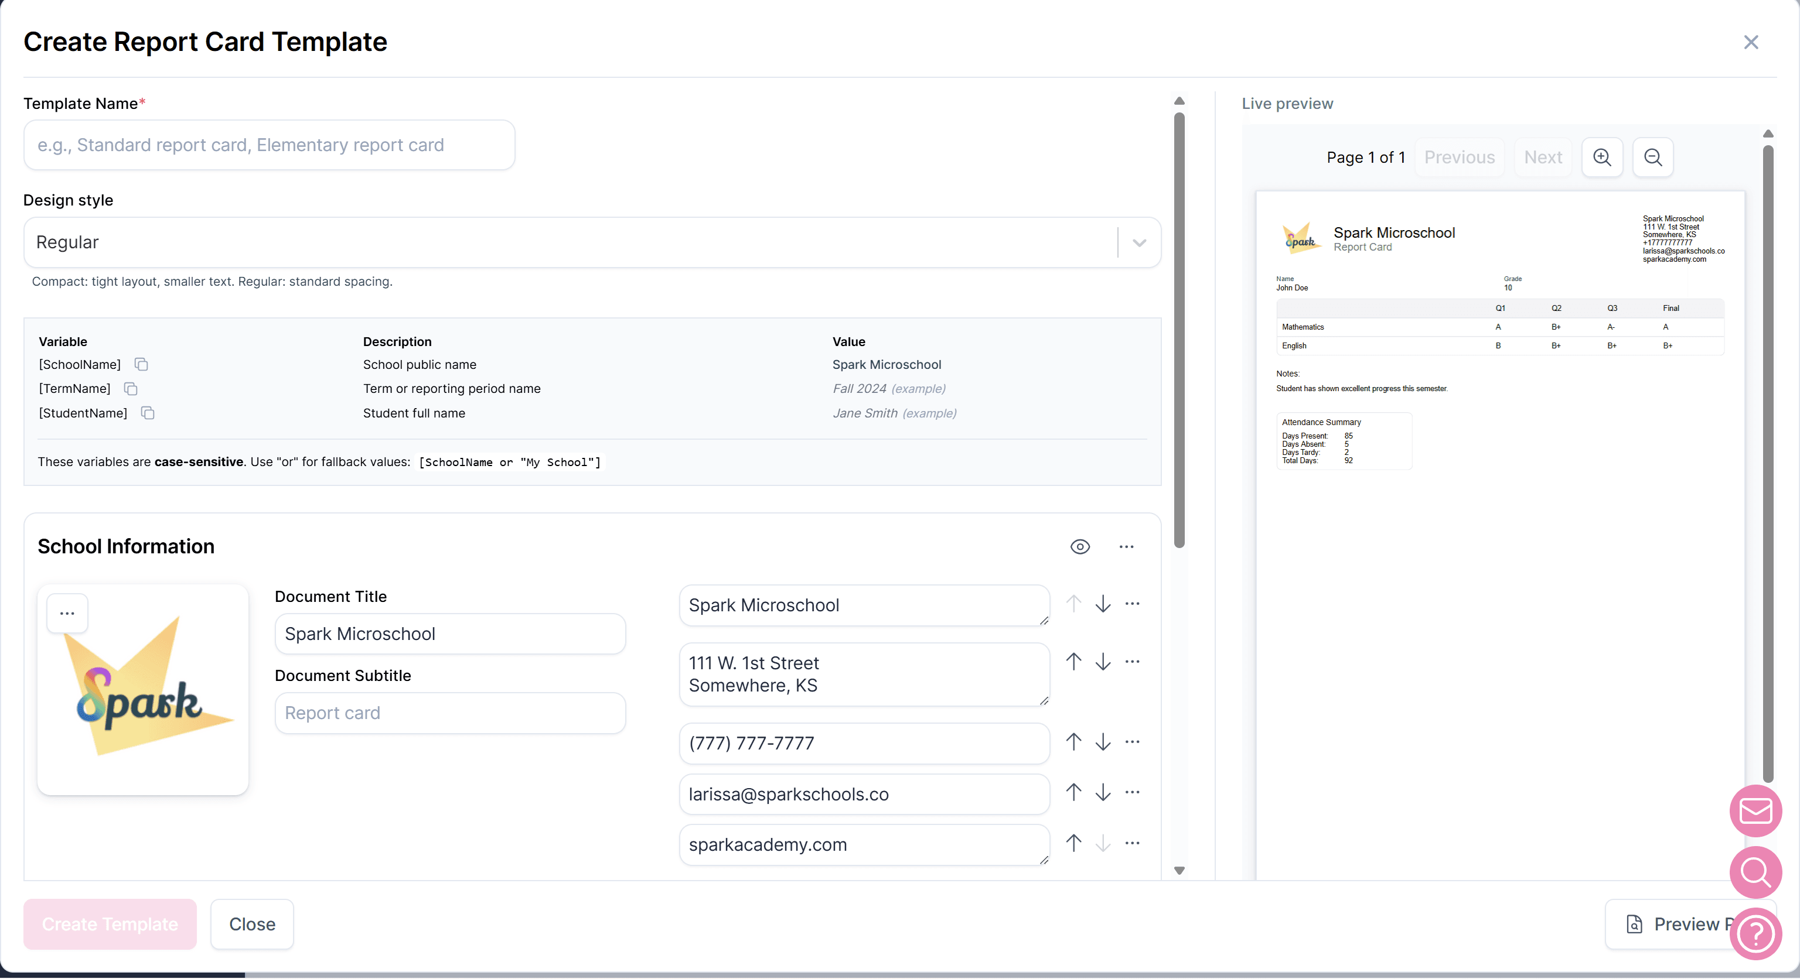The height and width of the screenshot is (979, 1800).
Task: Click the live preview scrollbar up arrow
Action: (1768, 133)
